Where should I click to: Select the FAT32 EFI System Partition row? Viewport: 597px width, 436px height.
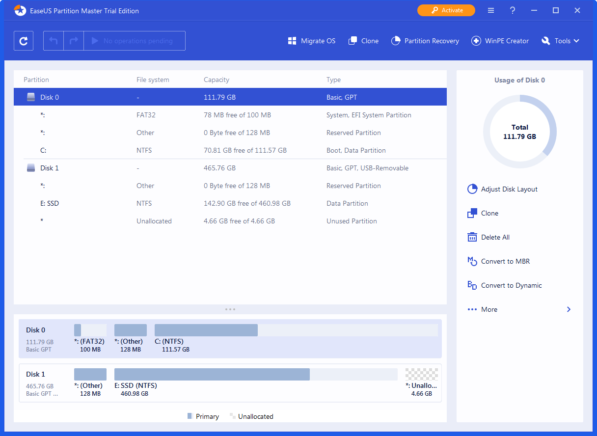pos(230,115)
